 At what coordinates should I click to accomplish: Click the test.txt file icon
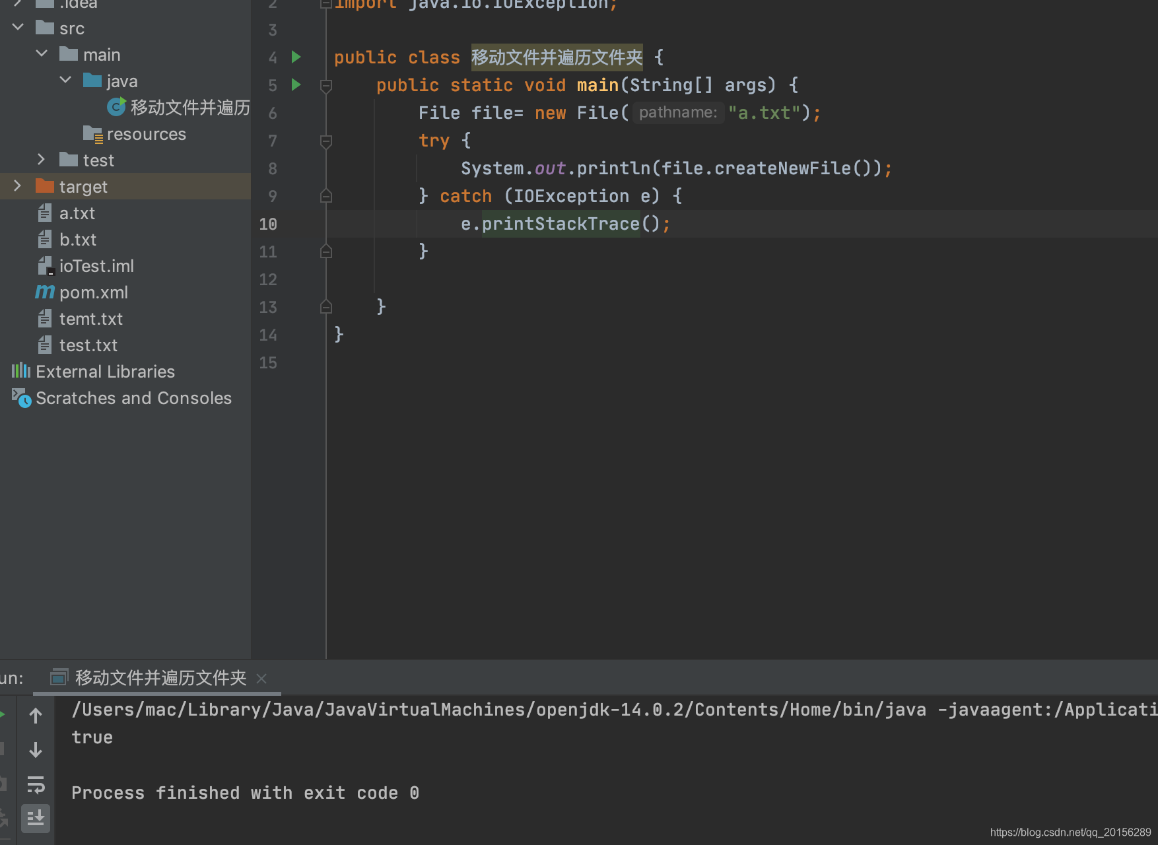44,345
